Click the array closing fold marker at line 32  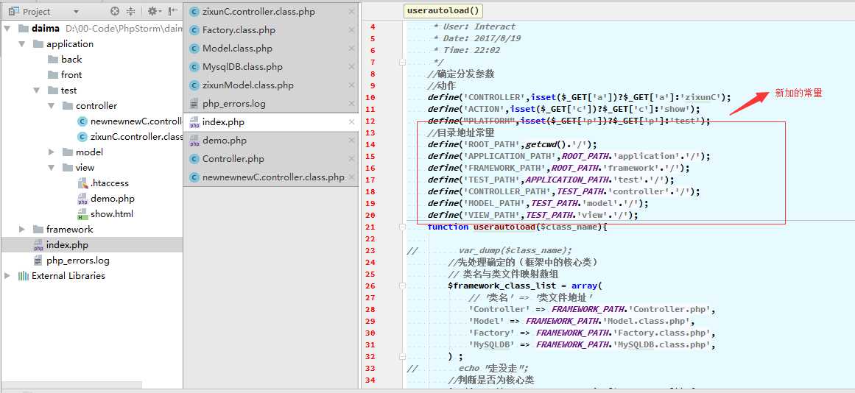402,356
